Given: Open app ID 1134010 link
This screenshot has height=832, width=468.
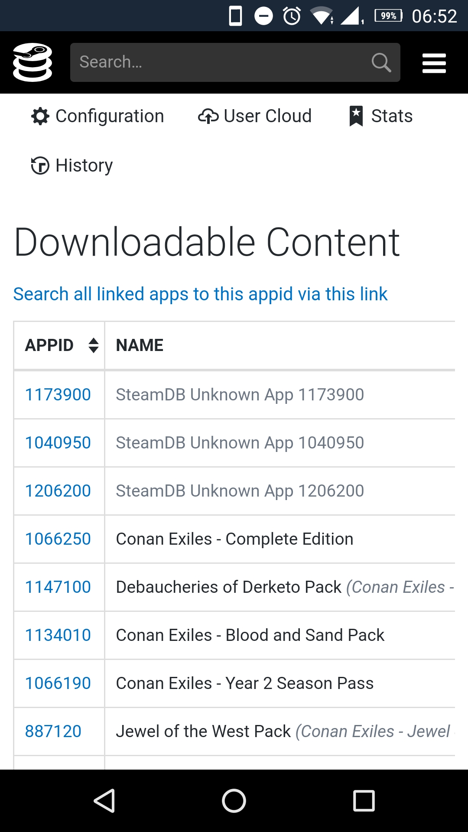Looking at the screenshot, I should coord(58,635).
